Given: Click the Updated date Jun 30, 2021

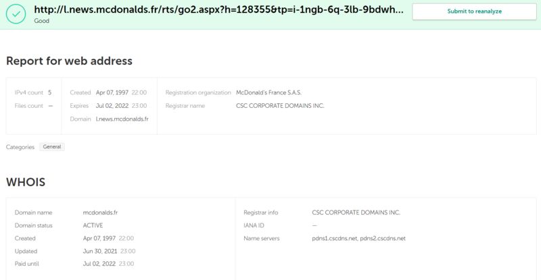Looking at the screenshot, I should click(100, 251).
